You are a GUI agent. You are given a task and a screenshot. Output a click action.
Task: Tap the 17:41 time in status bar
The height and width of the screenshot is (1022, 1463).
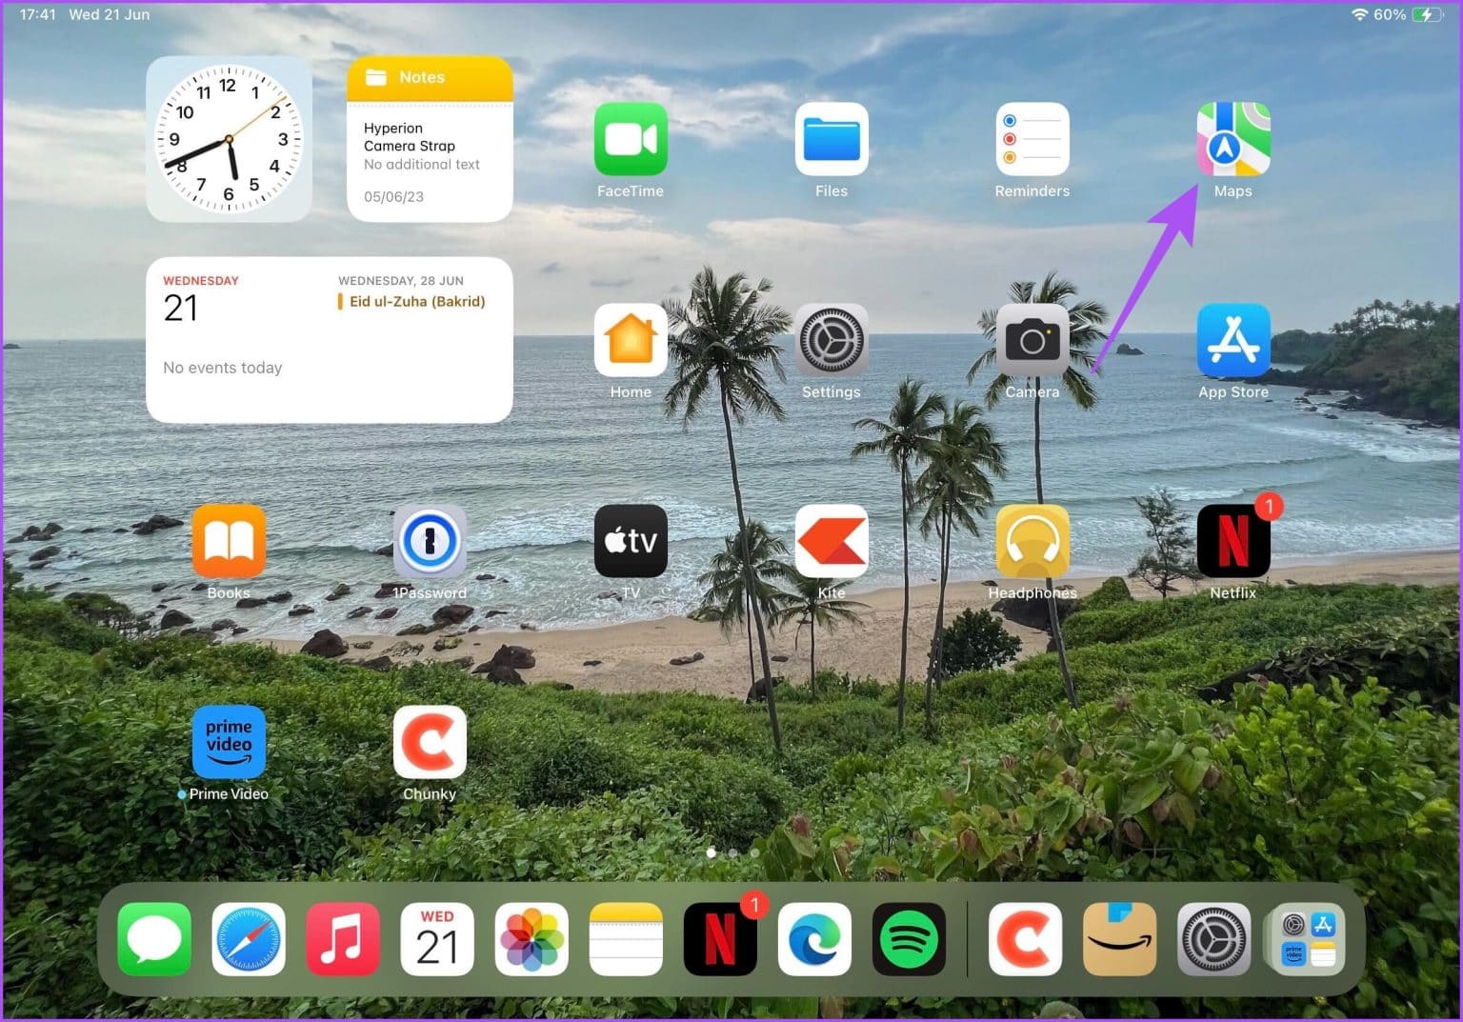click(x=38, y=14)
